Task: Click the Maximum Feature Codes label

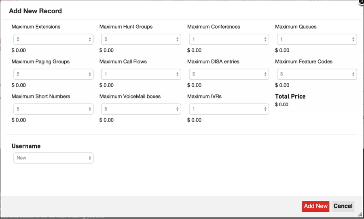Action: pos(304,62)
